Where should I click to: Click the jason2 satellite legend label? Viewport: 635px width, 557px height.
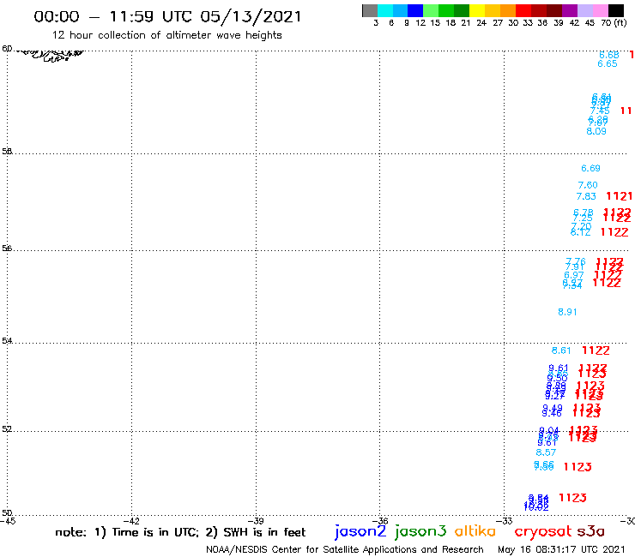click(360, 531)
